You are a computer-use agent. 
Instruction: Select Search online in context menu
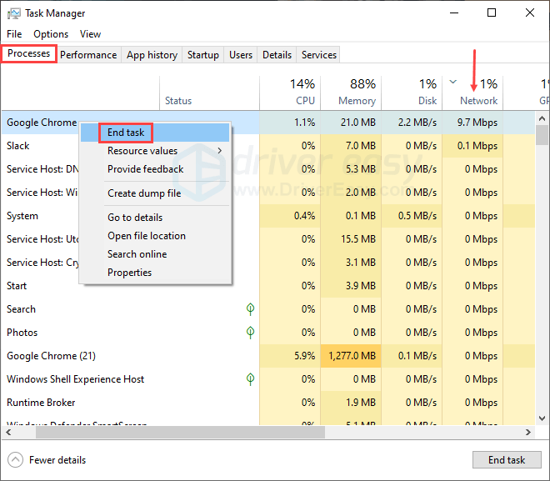155,254
